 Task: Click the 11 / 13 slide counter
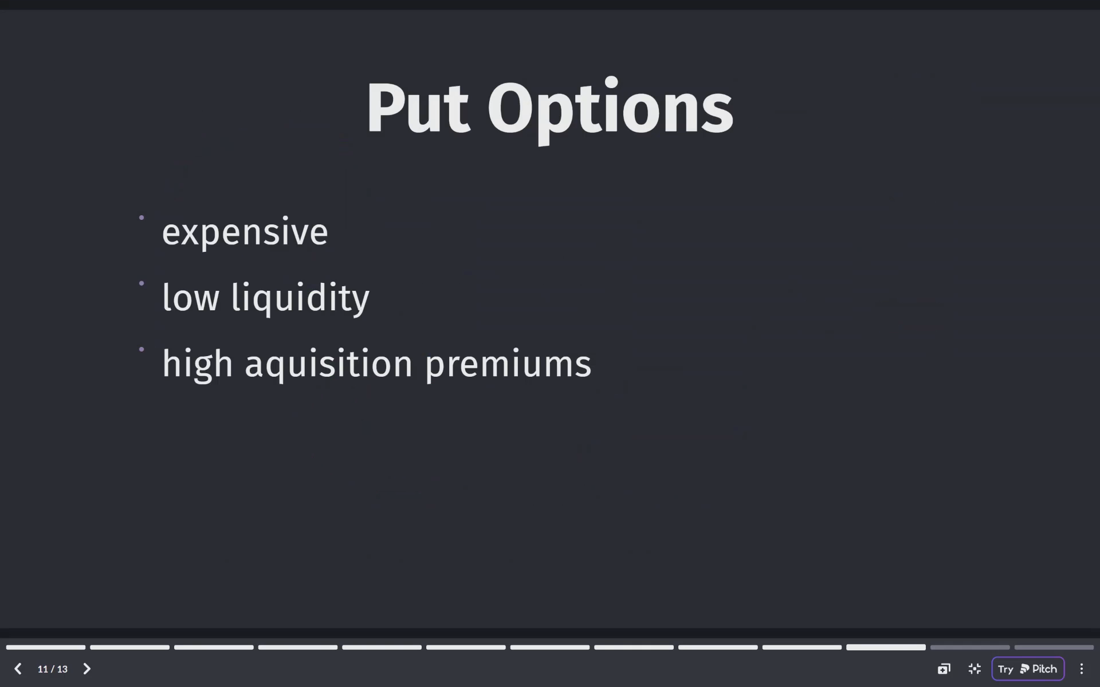pyautogui.click(x=53, y=669)
